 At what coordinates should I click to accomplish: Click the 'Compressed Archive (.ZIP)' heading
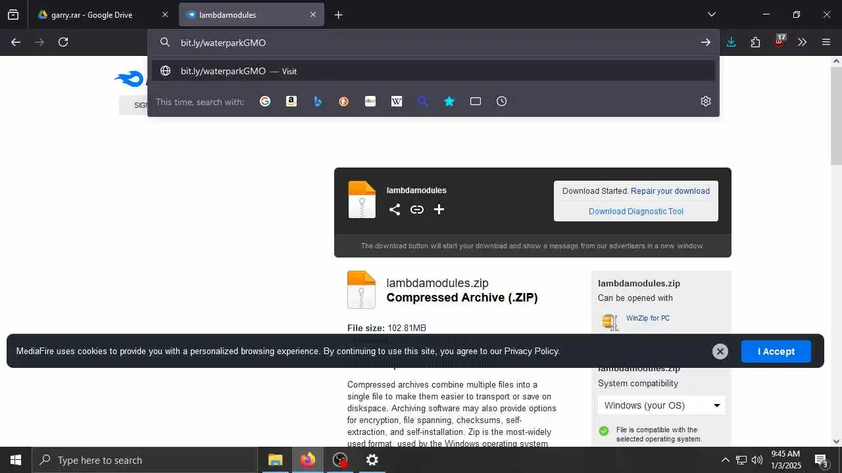[462, 298]
